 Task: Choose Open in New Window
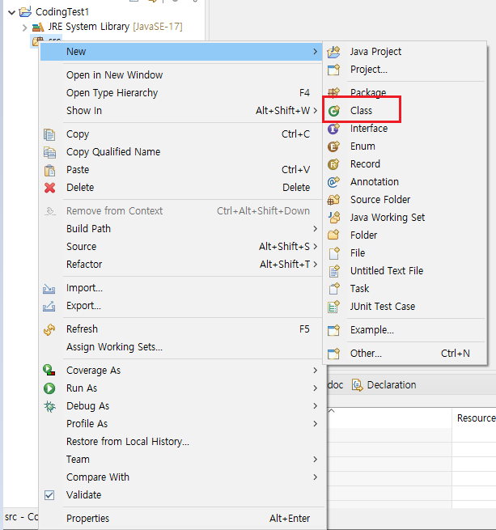coord(181,75)
